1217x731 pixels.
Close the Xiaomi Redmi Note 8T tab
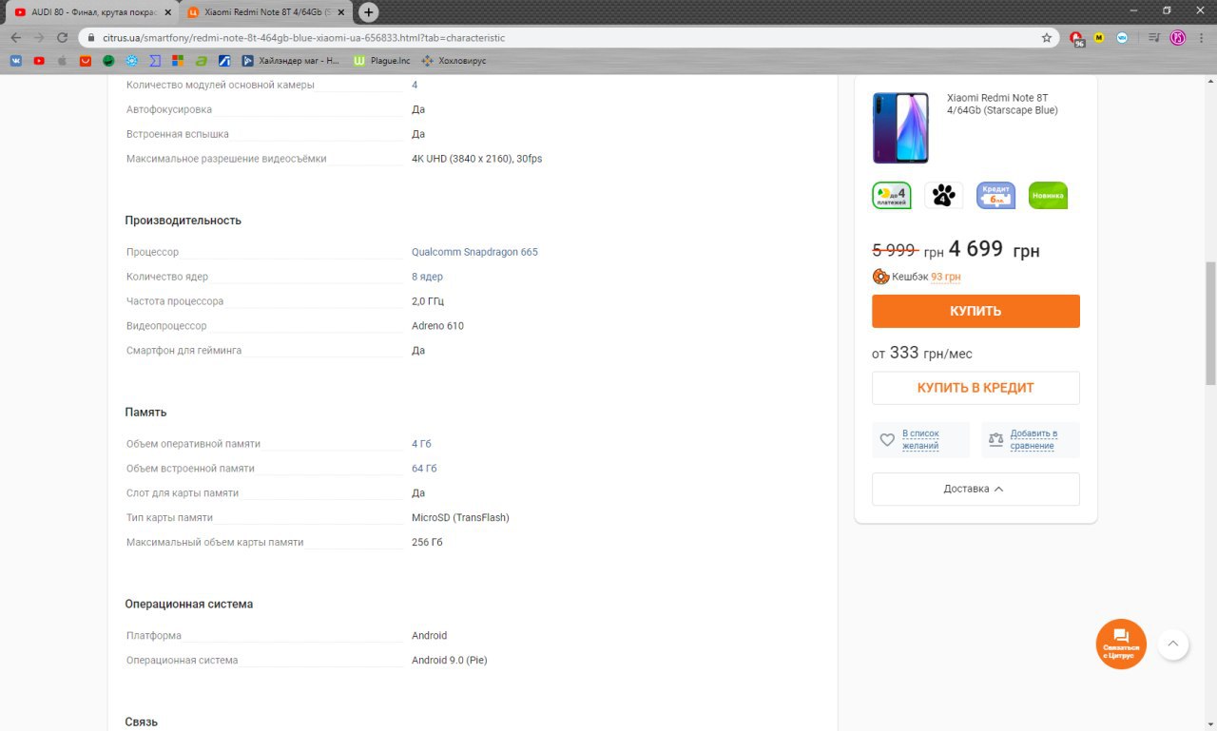pyautogui.click(x=339, y=12)
